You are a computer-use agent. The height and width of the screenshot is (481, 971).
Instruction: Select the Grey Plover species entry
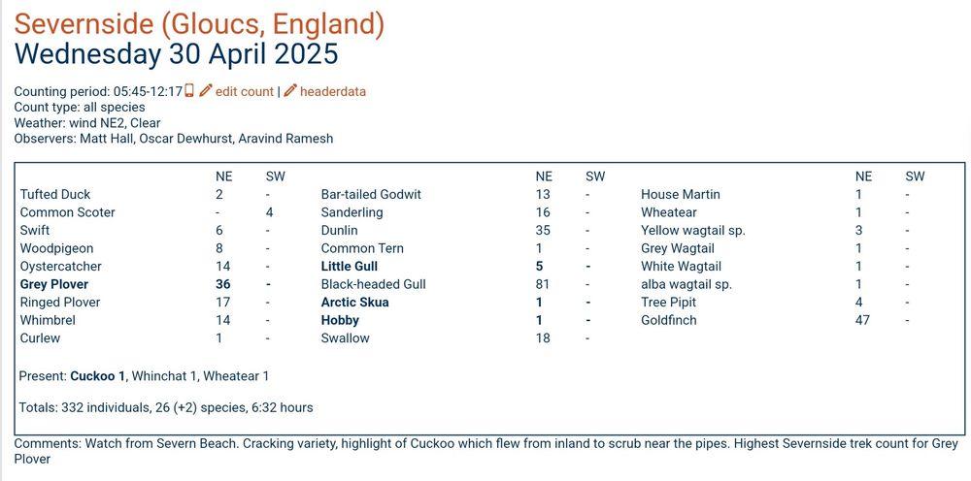click(53, 284)
